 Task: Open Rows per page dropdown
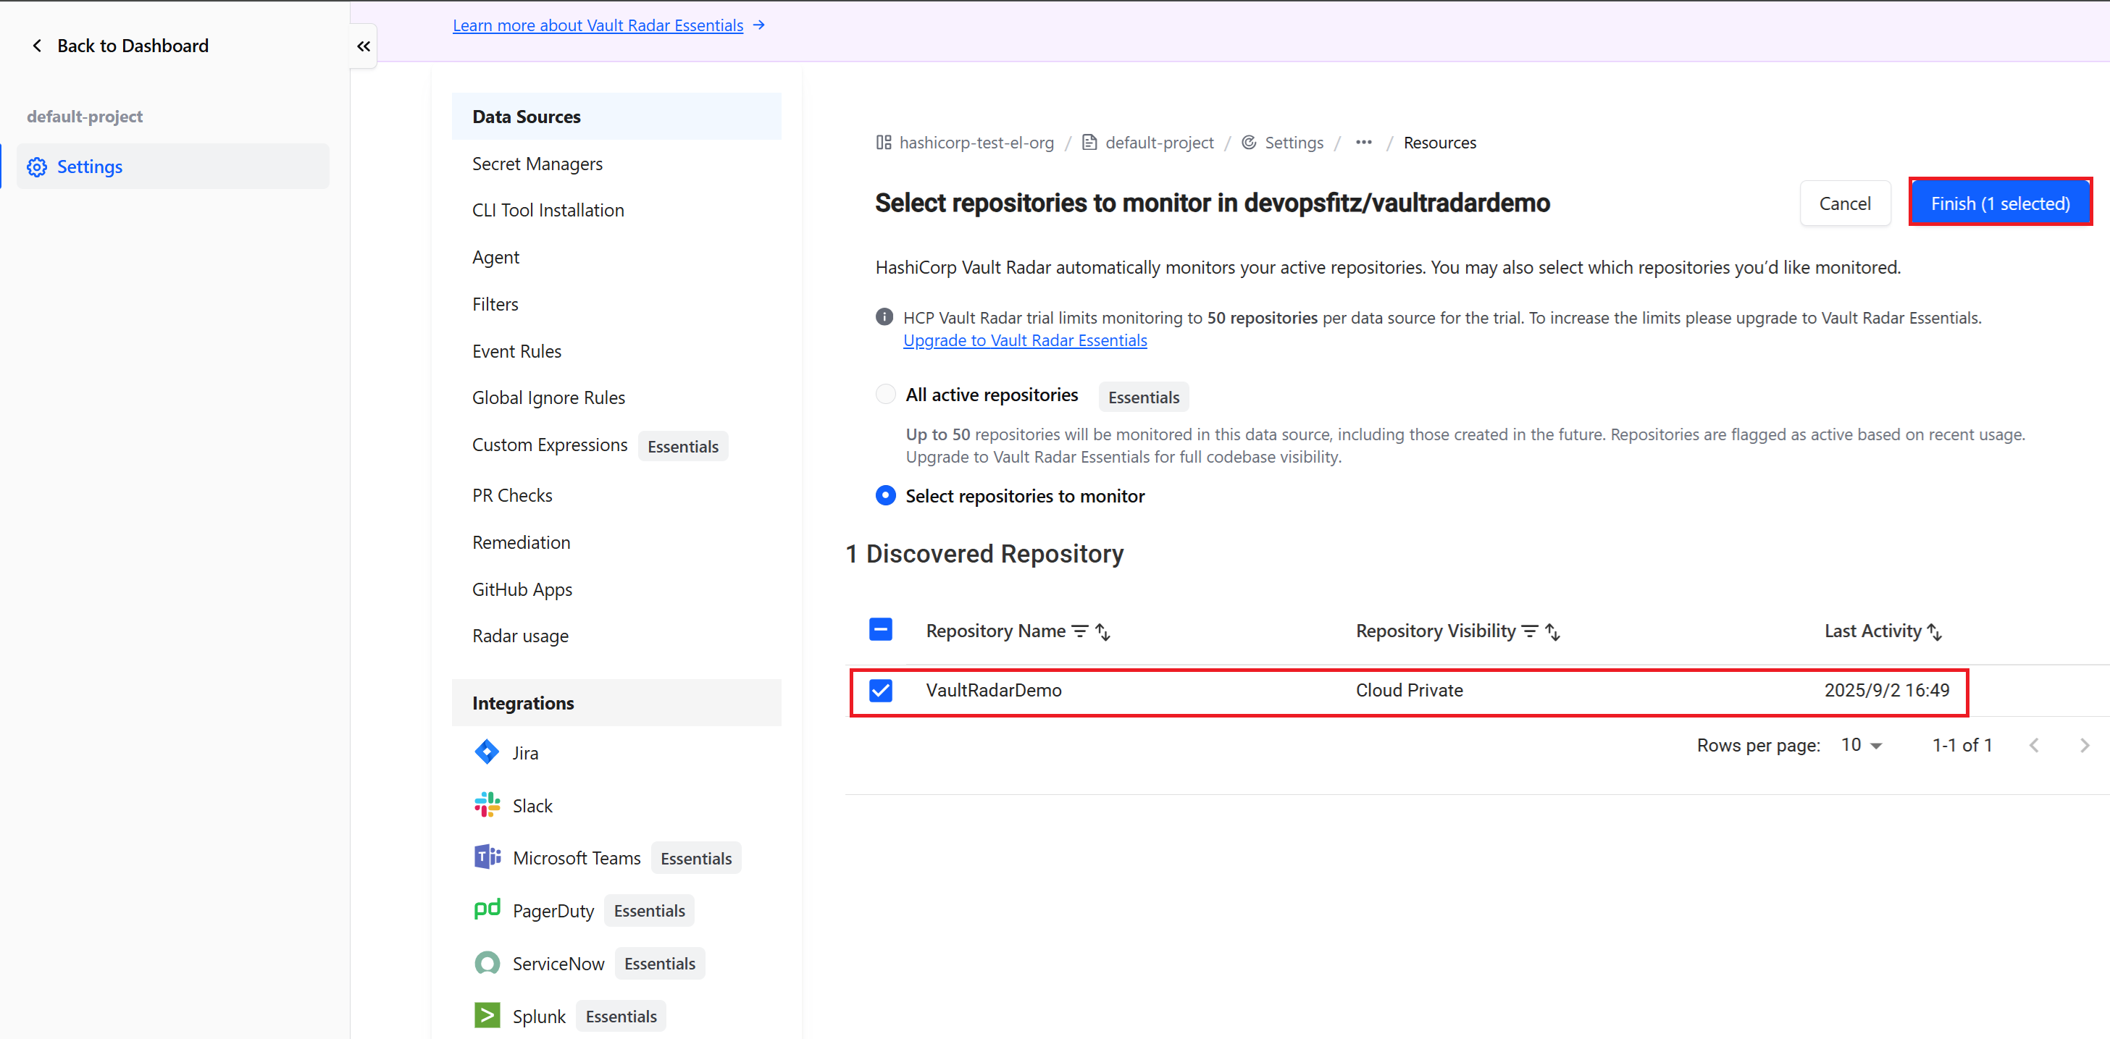pyautogui.click(x=1861, y=745)
